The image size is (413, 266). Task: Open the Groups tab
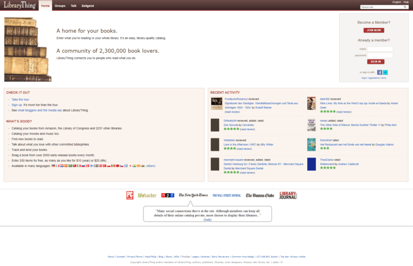coord(60,6)
